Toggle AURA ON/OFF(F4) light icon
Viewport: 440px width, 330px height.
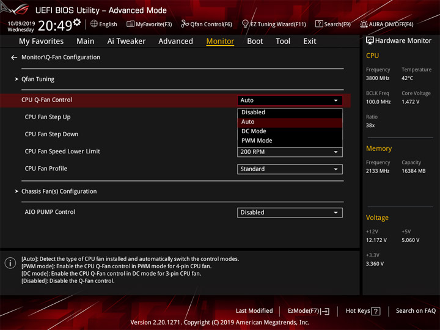coord(364,24)
